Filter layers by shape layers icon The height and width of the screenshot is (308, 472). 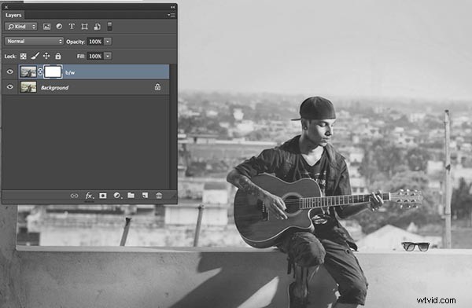(x=85, y=27)
